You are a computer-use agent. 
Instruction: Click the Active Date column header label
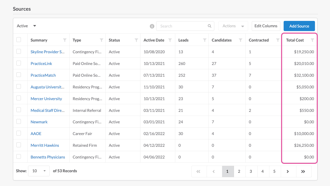(154, 40)
